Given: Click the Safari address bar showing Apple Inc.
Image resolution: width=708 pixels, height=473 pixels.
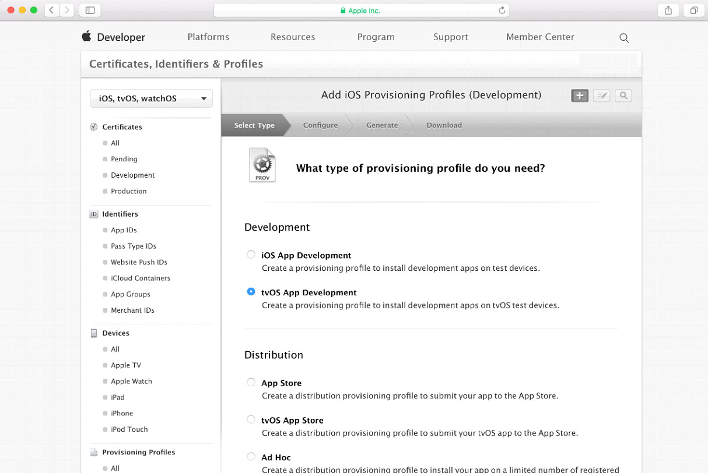Looking at the screenshot, I should [361, 10].
